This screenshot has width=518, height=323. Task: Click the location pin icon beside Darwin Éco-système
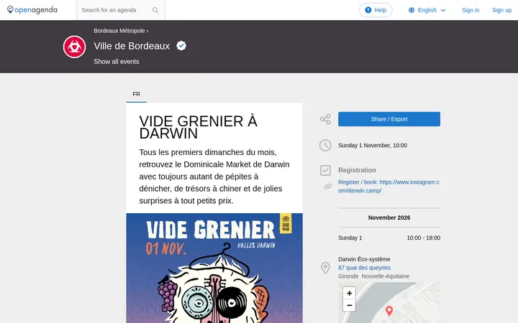325,268
